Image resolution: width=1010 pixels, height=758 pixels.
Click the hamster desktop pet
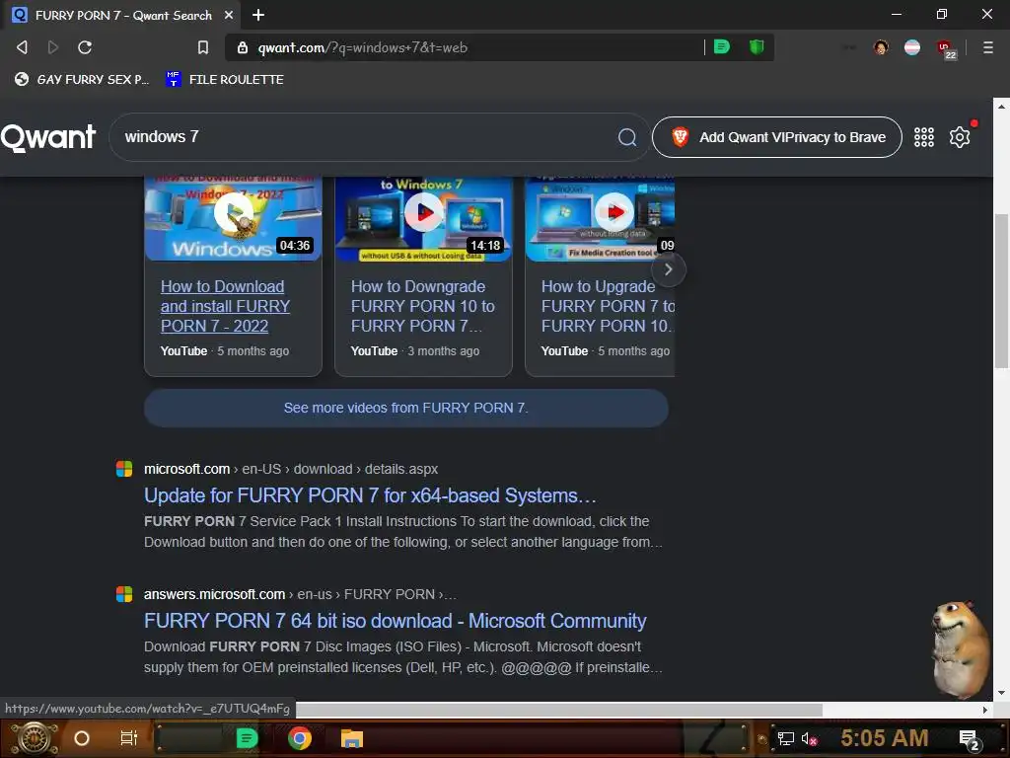click(x=960, y=649)
